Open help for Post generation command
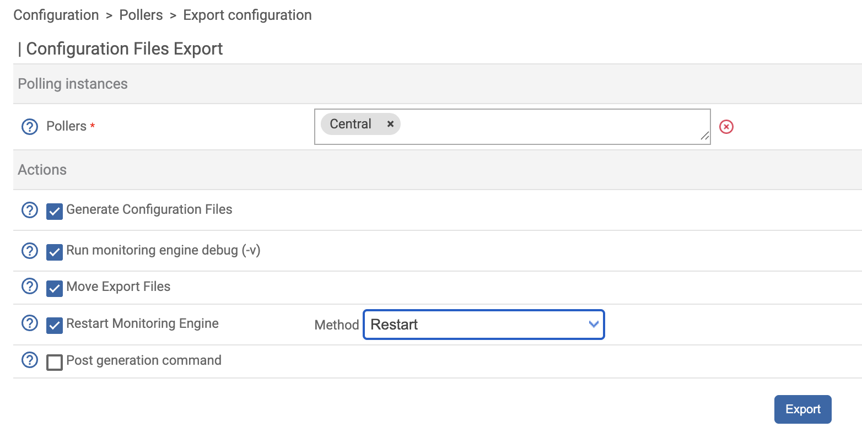 [x=29, y=360]
